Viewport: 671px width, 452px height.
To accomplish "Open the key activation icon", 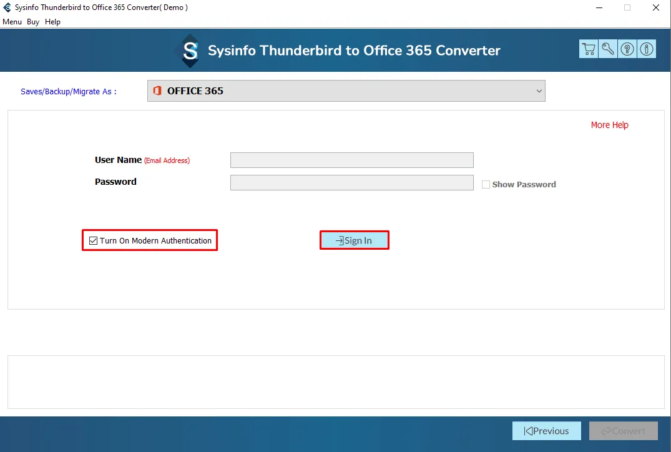I will [608, 49].
